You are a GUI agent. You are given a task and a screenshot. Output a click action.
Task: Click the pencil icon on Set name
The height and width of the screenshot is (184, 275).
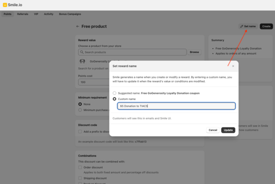coord(242,26)
